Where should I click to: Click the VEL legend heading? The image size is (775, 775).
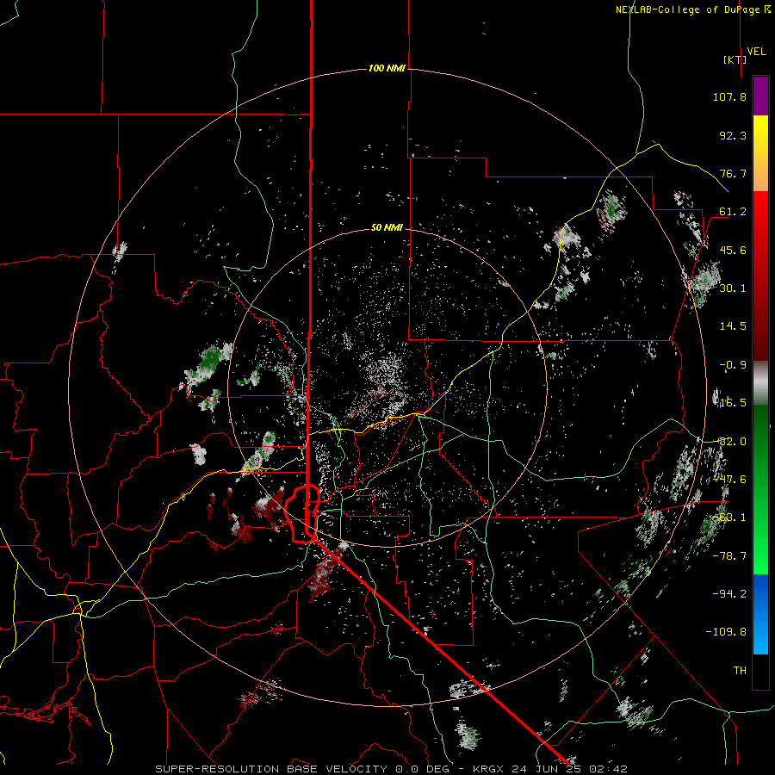(x=756, y=52)
